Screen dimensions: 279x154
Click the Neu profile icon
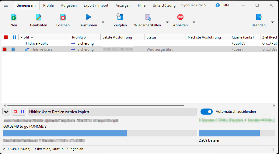pyautogui.click(x=14, y=17)
